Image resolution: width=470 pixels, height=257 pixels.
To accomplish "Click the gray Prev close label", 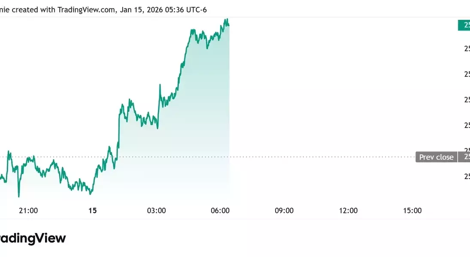I will point(436,157).
